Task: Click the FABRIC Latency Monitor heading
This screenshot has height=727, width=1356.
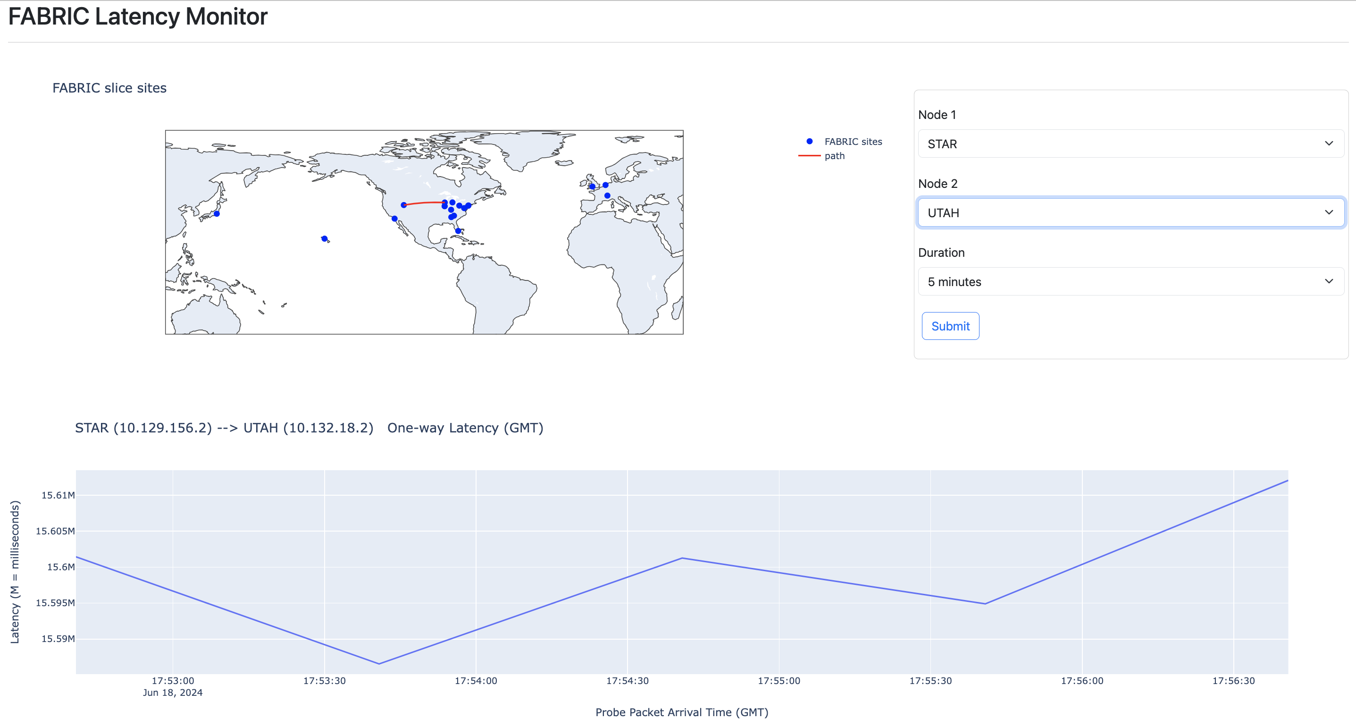Action: click(138, 17)
